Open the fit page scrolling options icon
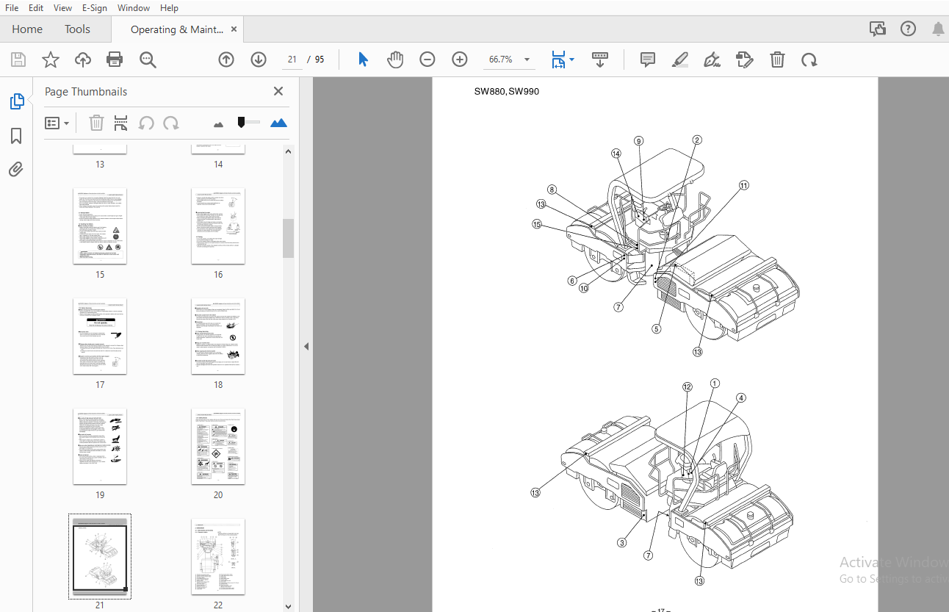The height and width of the screenshot is (612, 949). coord(563,60)
